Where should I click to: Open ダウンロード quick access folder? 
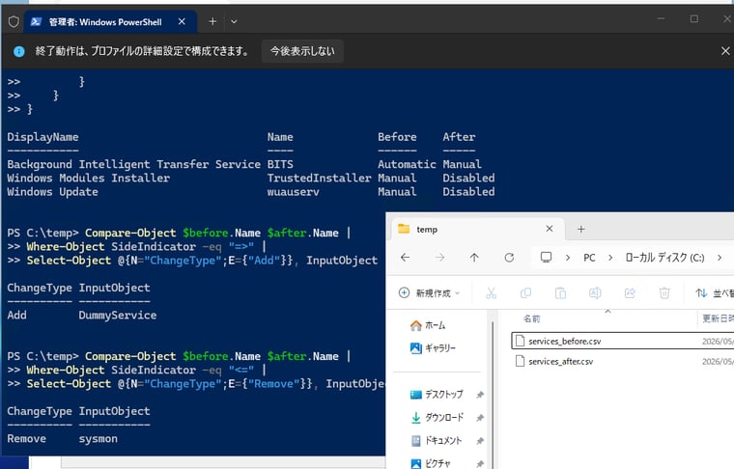point(438,417)
